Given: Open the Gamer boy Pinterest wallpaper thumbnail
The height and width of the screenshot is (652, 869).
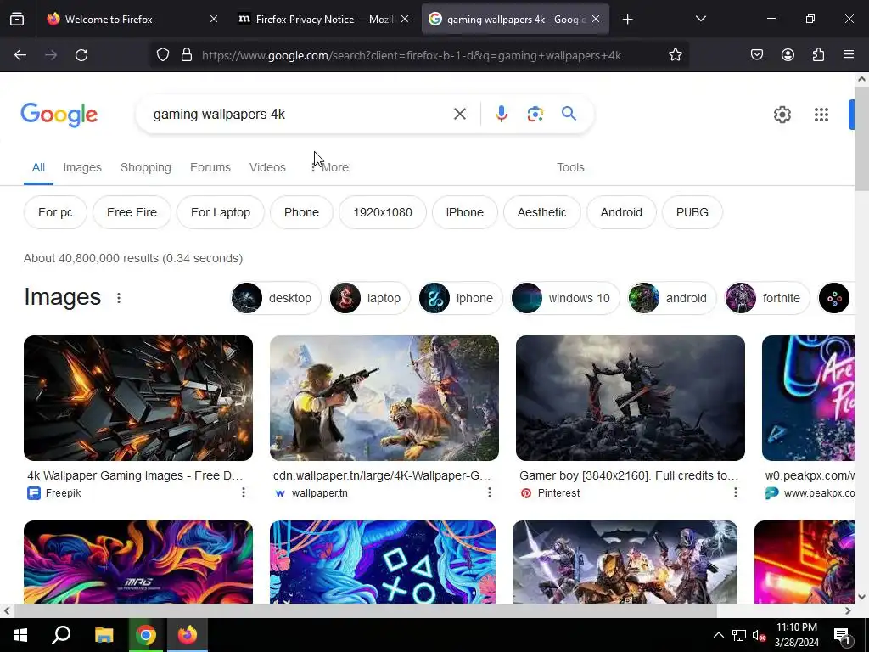Looking at the screenshot, I should coord(631,398).
